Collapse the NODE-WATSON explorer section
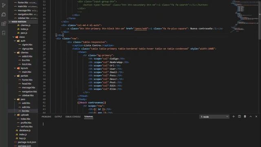This screenshot has height=147, width=261. (x=10, y=22)
